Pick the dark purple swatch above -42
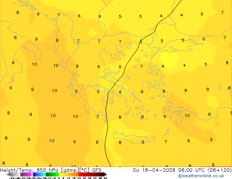 coord(22,174)
